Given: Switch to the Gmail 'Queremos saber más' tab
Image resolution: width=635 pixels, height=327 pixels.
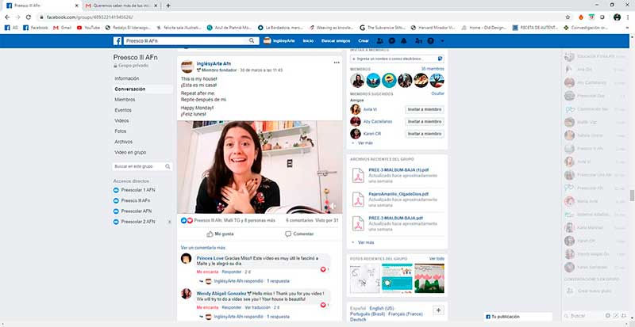Looking at the screenshot, I should click(x=122, y=6).
